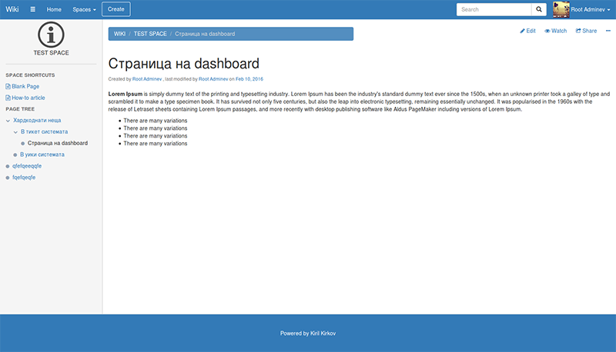Click the Wiki brand link in navbar
The image size is (616, 352).
(12, 10)
